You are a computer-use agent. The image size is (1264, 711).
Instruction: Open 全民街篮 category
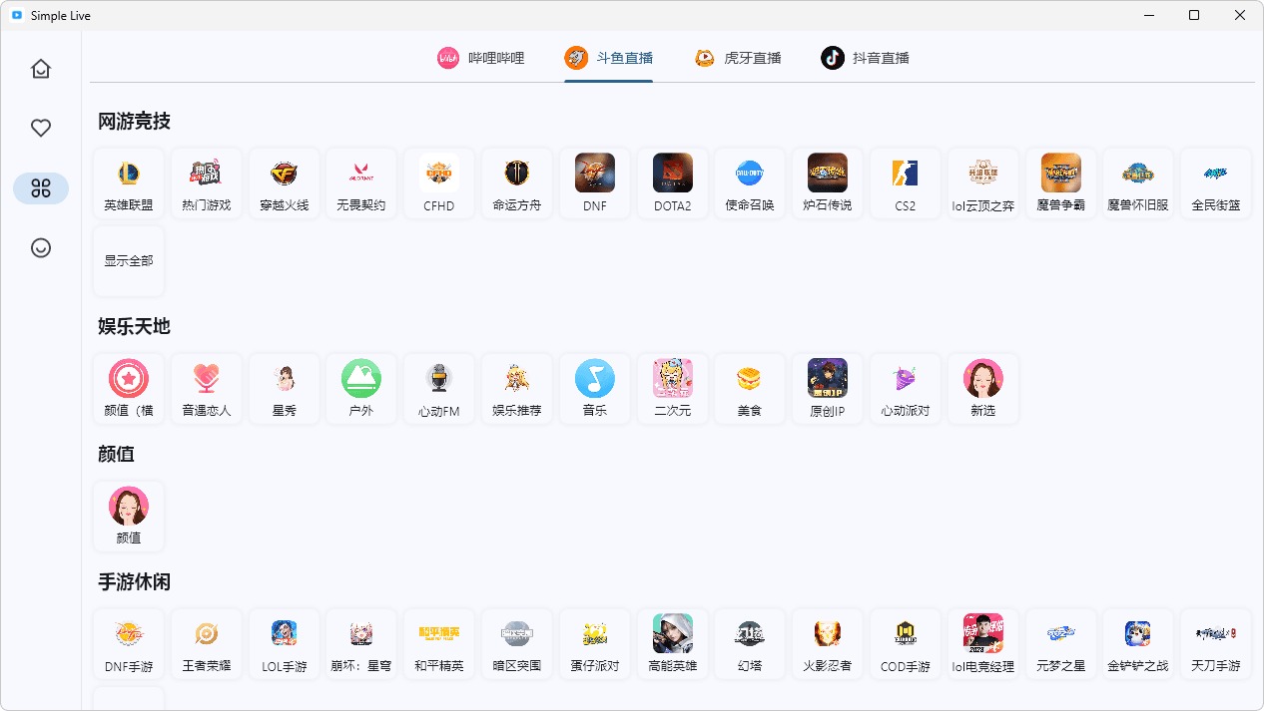pos(1216,184)
